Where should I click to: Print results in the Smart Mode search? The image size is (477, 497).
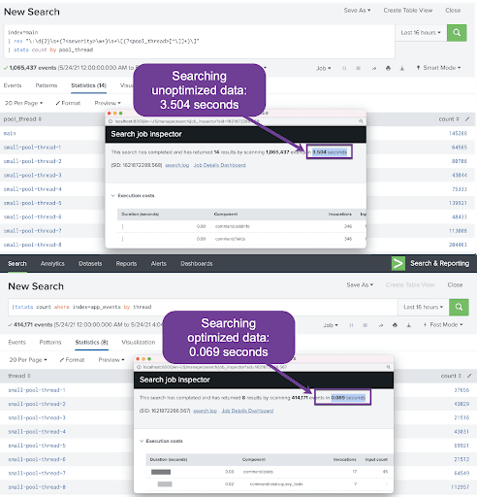tap(388, 68)
